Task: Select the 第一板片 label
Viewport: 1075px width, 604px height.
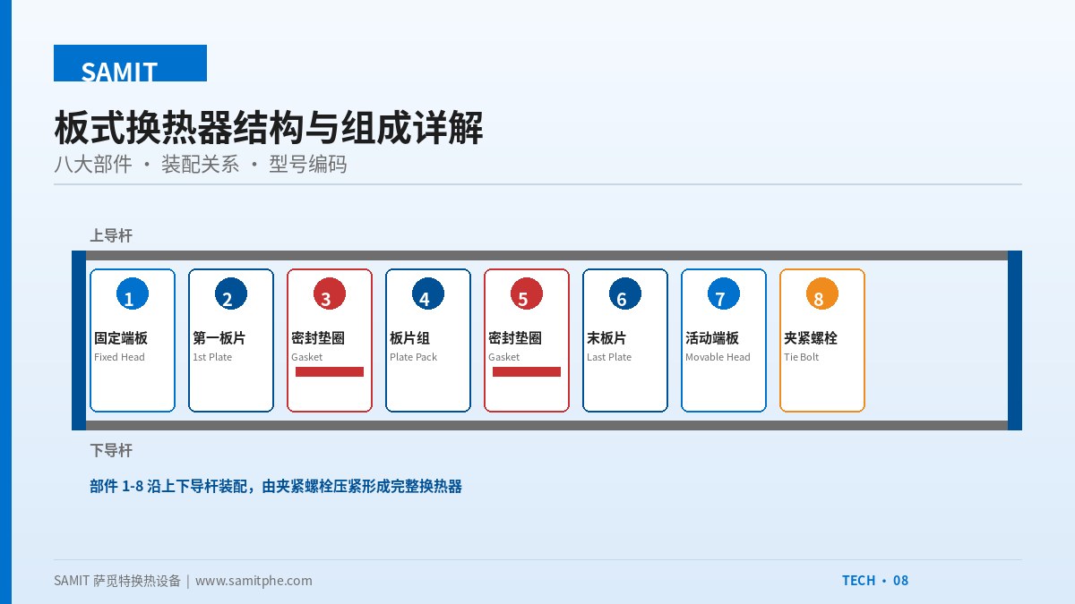Action: (x=219, y=338)
